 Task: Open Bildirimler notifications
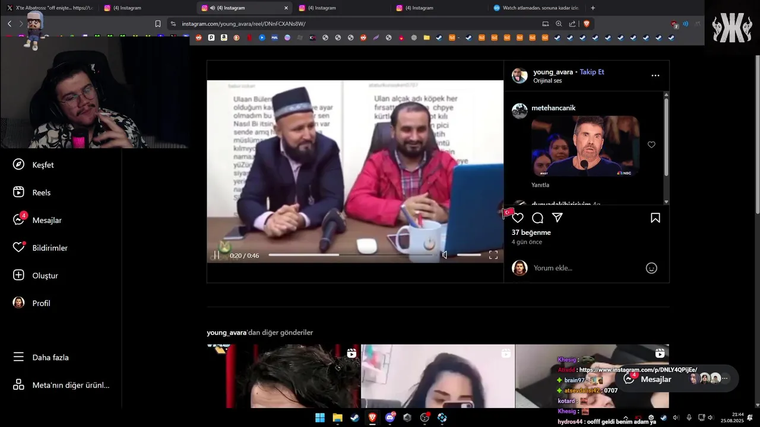[40, 248]
